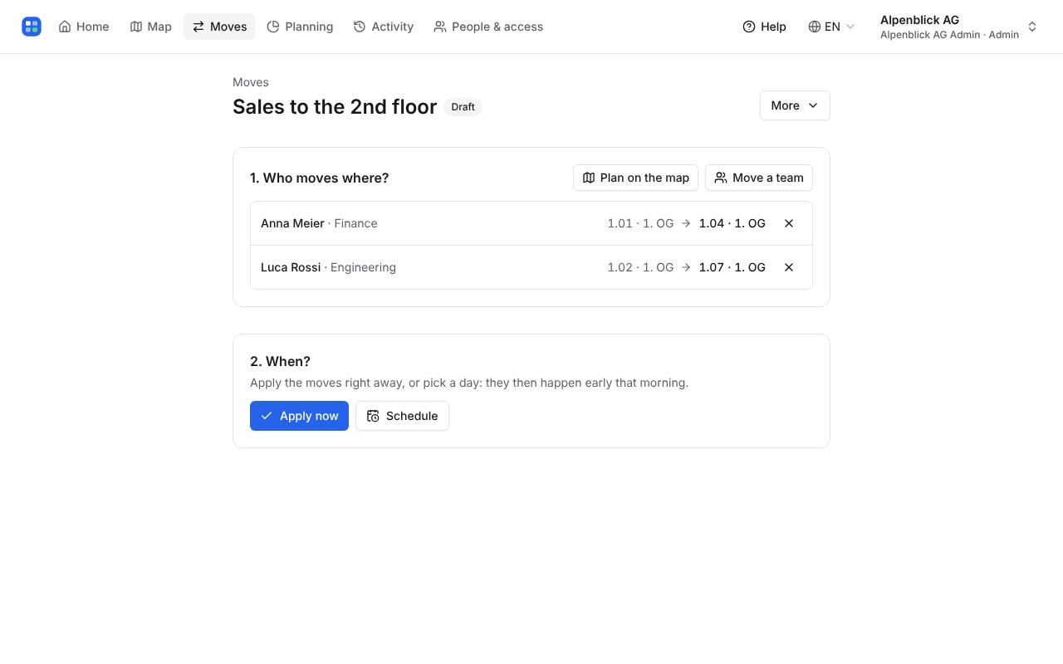Click the Help question-mark icon
Viewport: 1063px width, 664px height.
pyautogui.click(x=749, y=27)
